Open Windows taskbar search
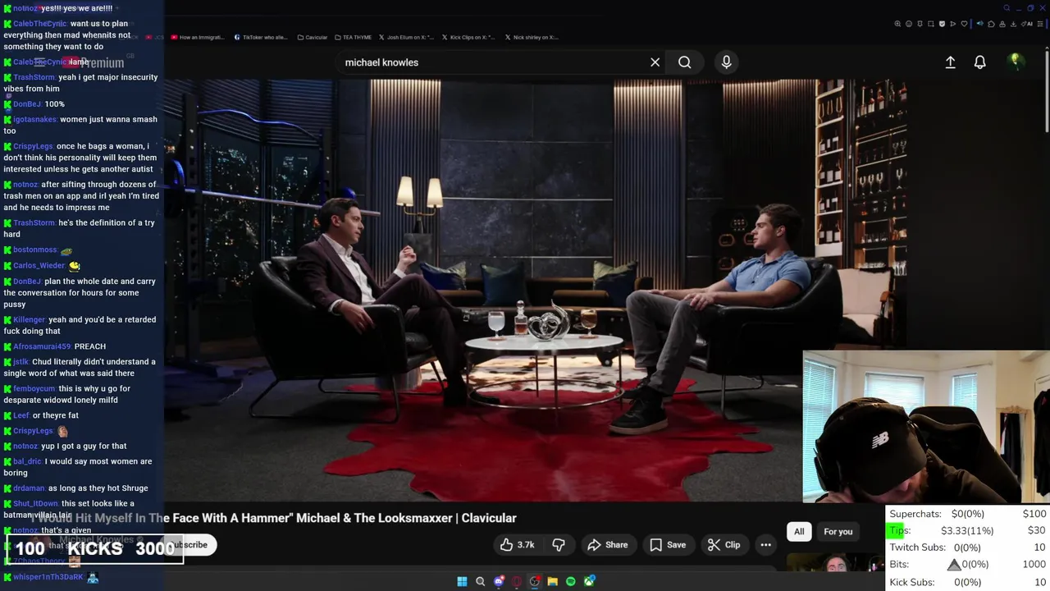Screen dimensions: 1050x591 pos(481,582)
